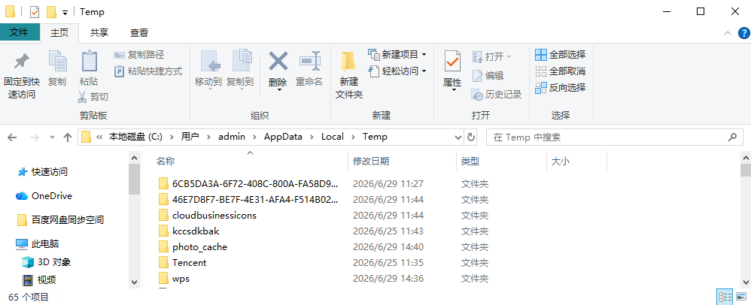Viewport: 751px width, 305px height.
Task: Click the Refresh button by address bar
Action: point(471,137)
